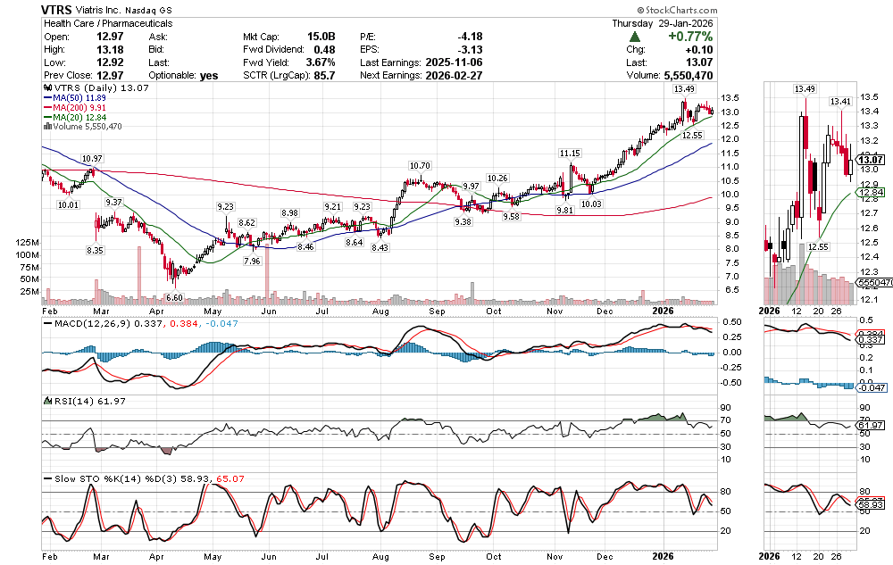Click the 61.97 RSI value tag on the right

coord(871,425)
